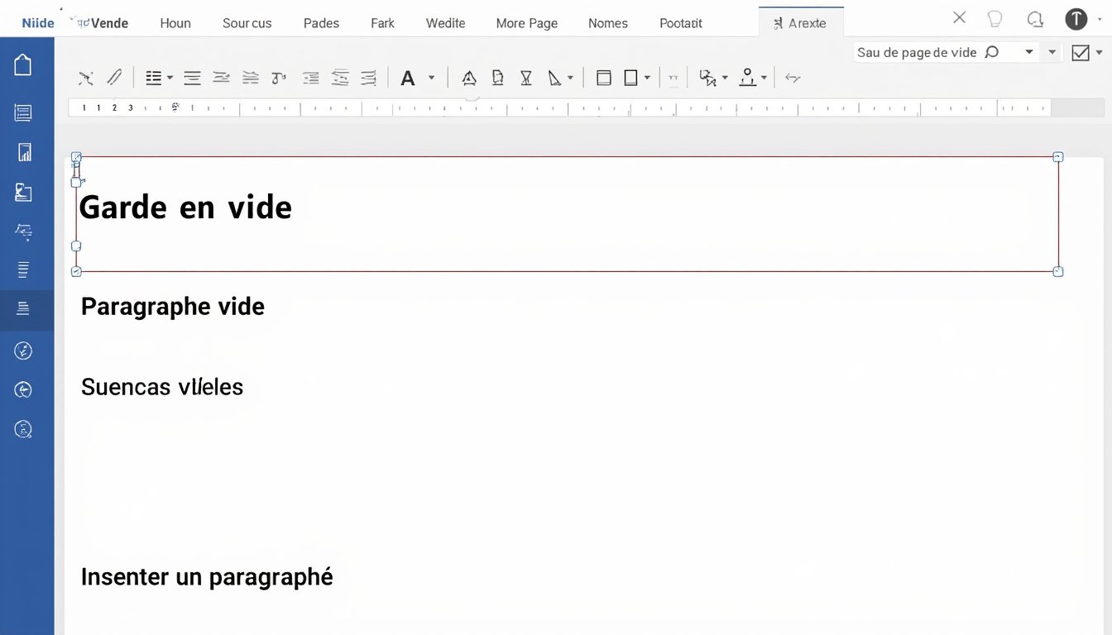Click the large A font icon
This screenshot has width=1112, height=635.
(407, 79)
